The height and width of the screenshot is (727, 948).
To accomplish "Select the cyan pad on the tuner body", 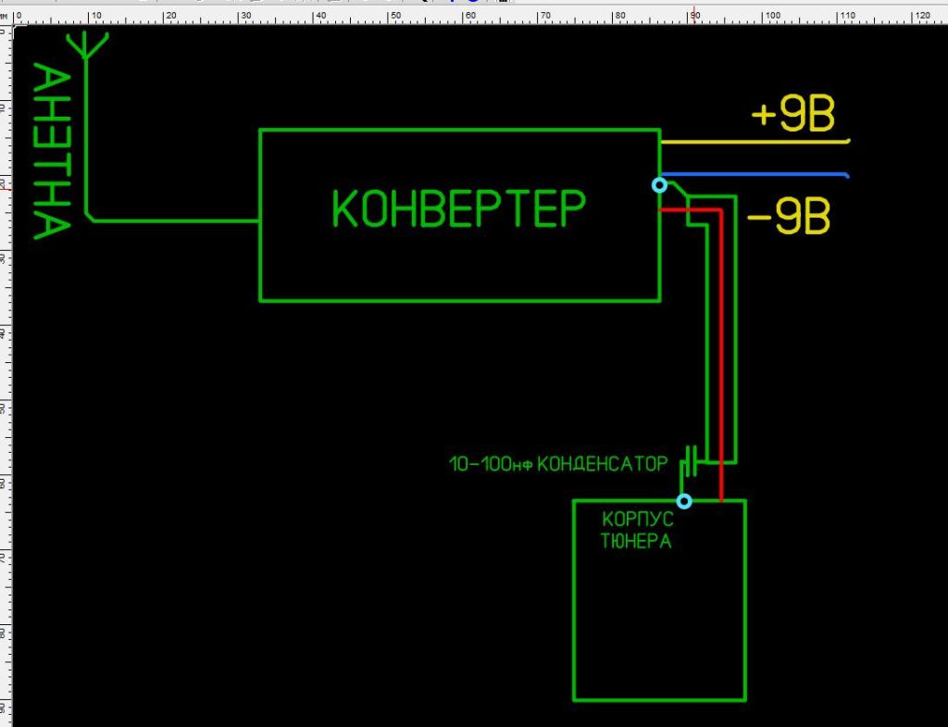I will pos(684,501).
